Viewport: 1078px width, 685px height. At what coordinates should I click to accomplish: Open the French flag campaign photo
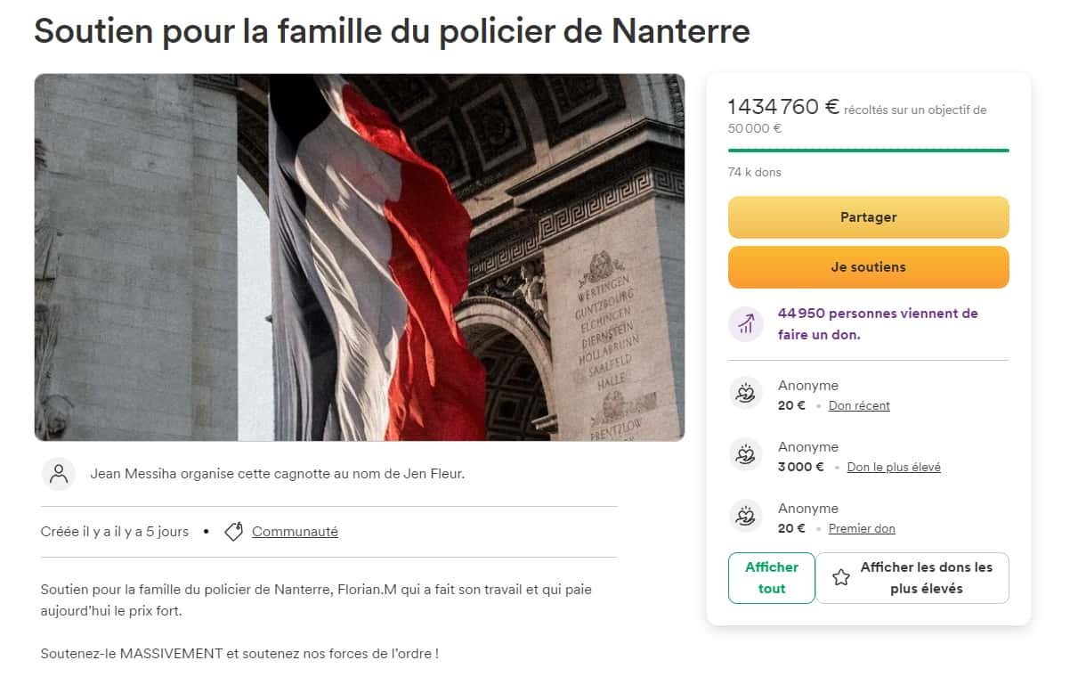[360, 257]
